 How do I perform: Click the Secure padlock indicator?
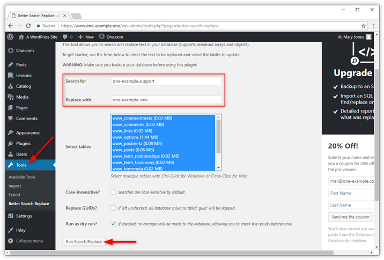(46, 26)
